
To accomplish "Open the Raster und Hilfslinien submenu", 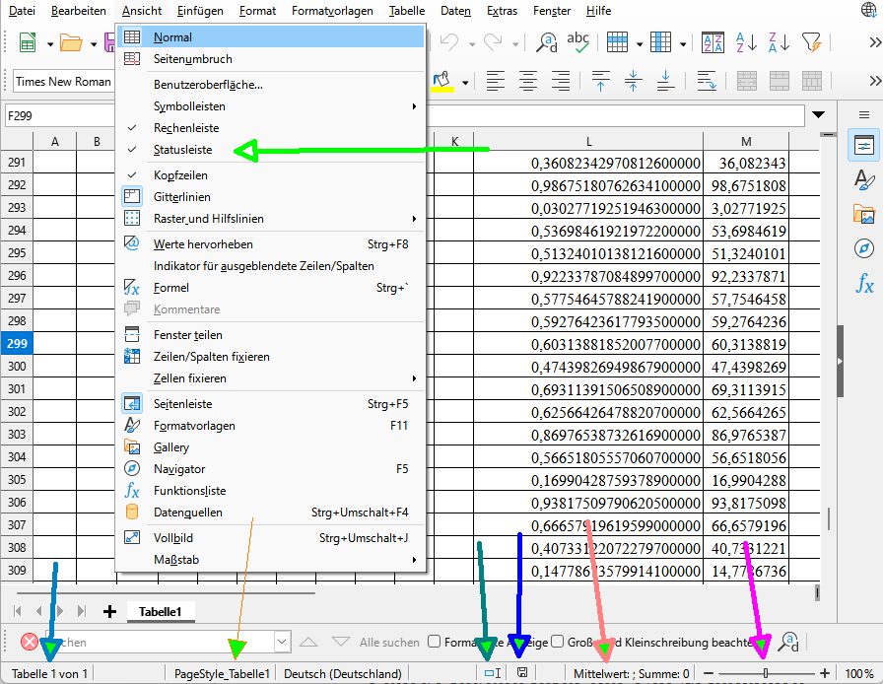I will [x=270, y=219].
